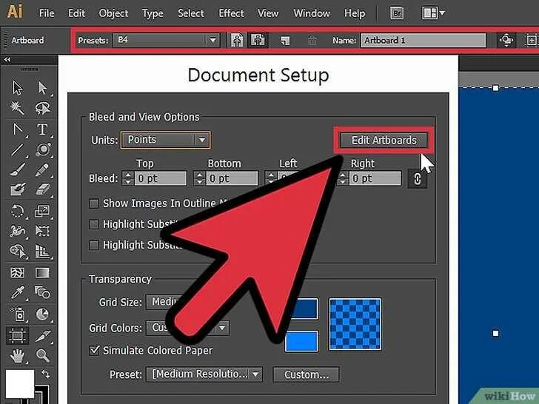Viewport: 539px width, 404px height.
Task: Click the Right bleed input field
Action: pyautogui.click(x=375, y=178)
